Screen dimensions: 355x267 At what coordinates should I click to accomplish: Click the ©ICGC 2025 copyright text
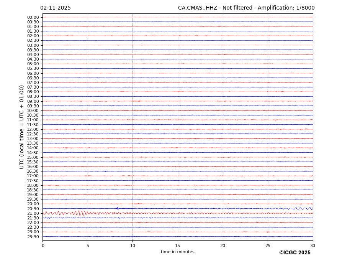(x=294, y=253)
